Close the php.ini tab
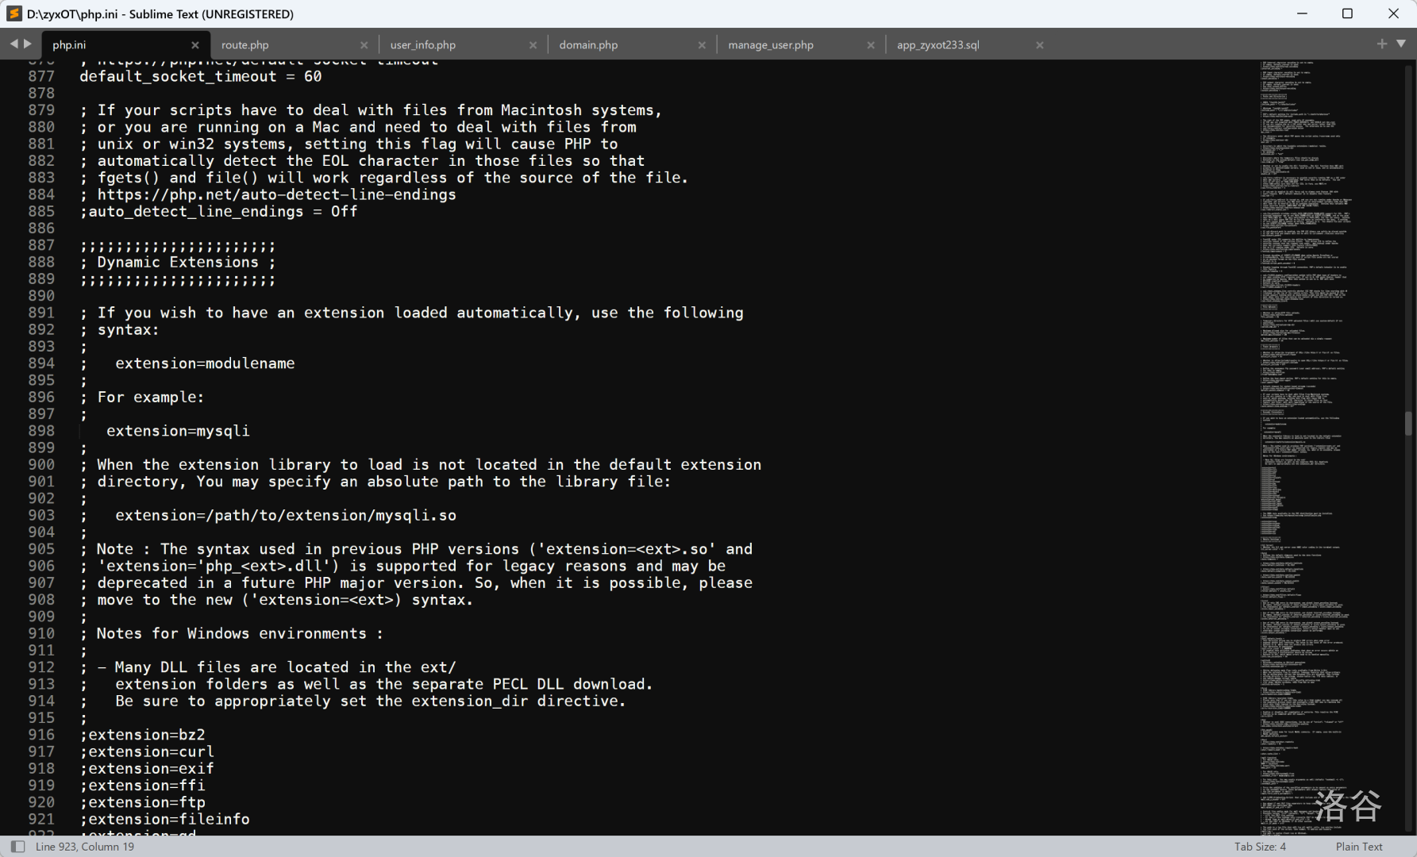The image size is (1417, 857). click(x=195, y=45)
